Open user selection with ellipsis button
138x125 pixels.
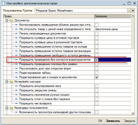(x=129, y=11)
